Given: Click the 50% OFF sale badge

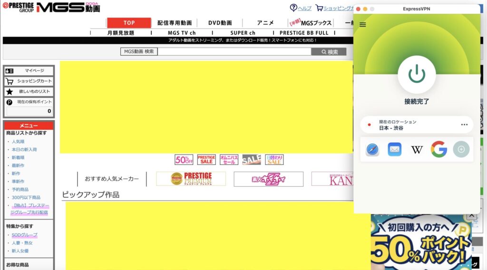Looking at the screenshot, I should coord(184,160).
